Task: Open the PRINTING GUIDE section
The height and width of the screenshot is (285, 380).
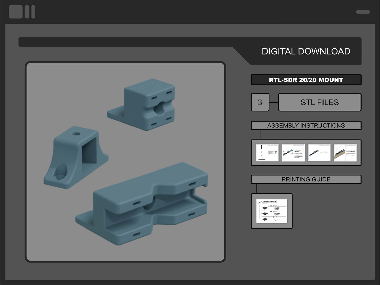Action: [306, 179]
